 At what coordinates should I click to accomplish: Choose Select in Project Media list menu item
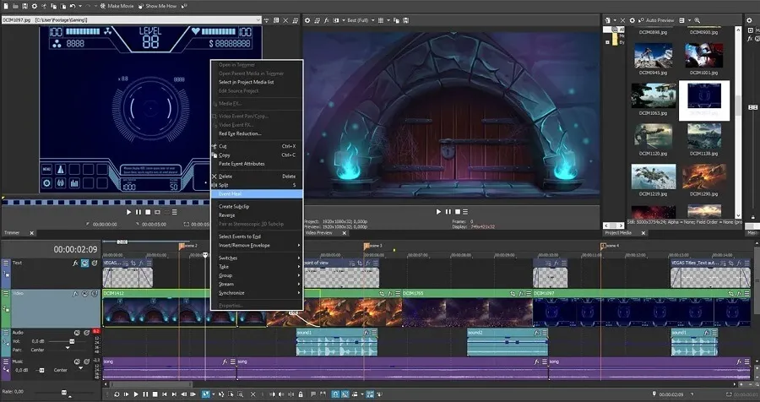point(257,82)
